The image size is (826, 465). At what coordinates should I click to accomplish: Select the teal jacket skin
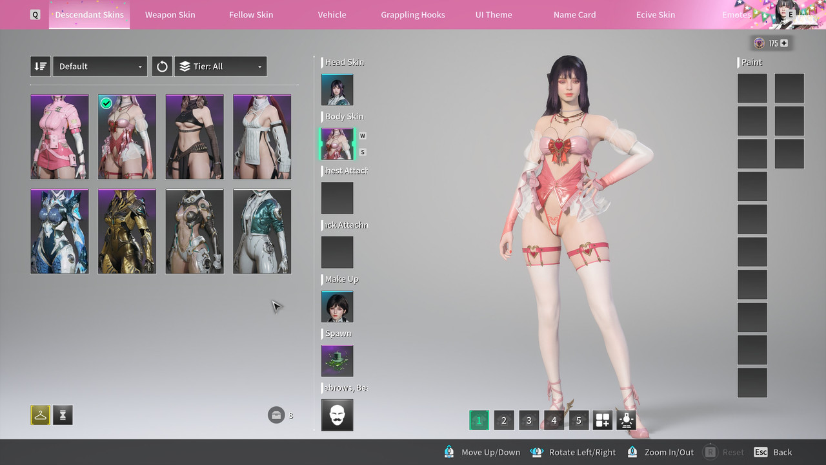pyautogui.click(x=262, y=231)
